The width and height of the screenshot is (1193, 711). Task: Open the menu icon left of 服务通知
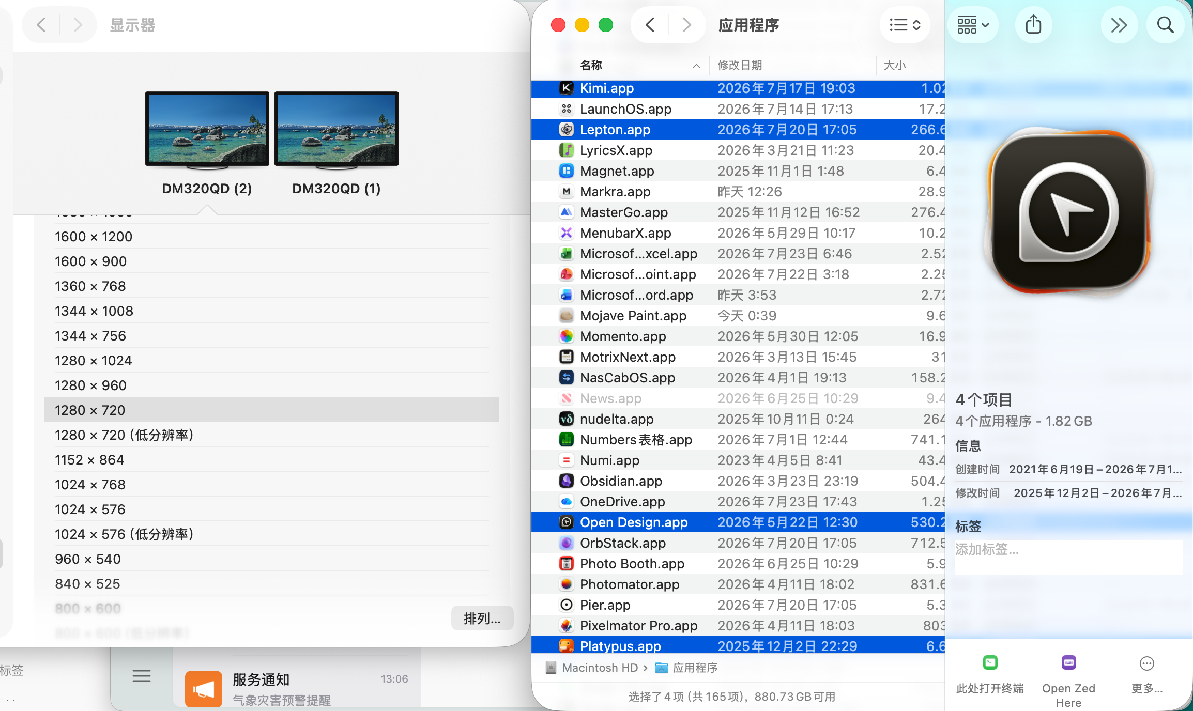(x=142, y=676)
